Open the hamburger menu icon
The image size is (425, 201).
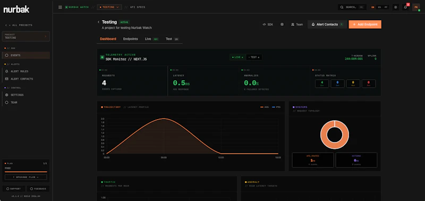pyautogui.click(x=60, y=7)
